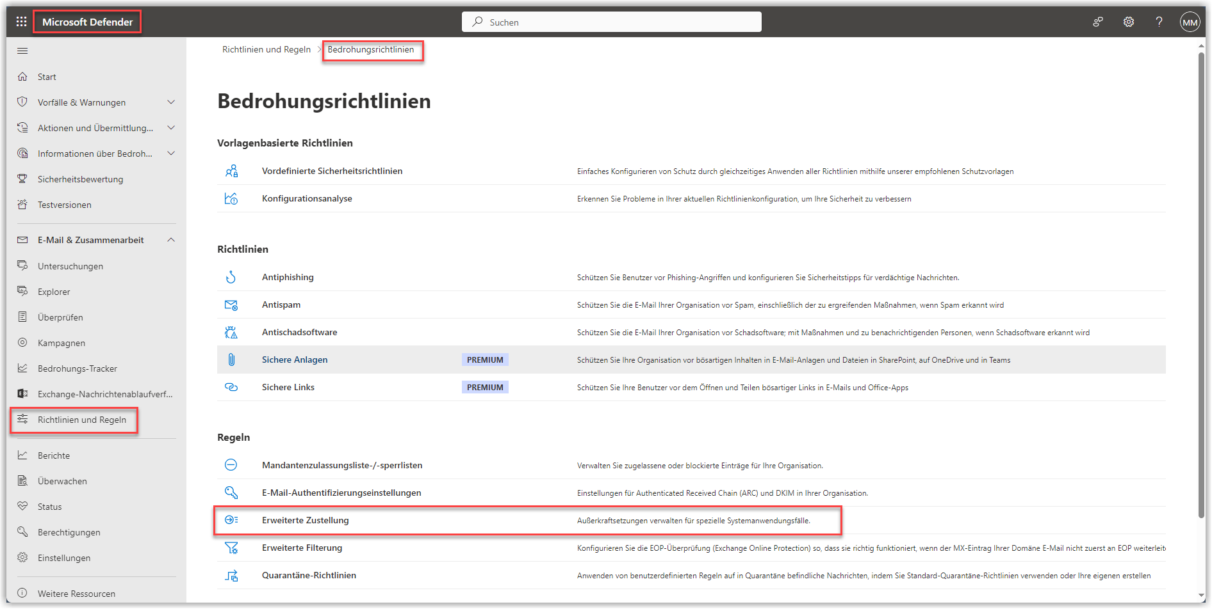The height and width of the screenshot is (609, 1212).
Task: Expand Aktionen und Übermittlungen chevron
Action: 171,128
